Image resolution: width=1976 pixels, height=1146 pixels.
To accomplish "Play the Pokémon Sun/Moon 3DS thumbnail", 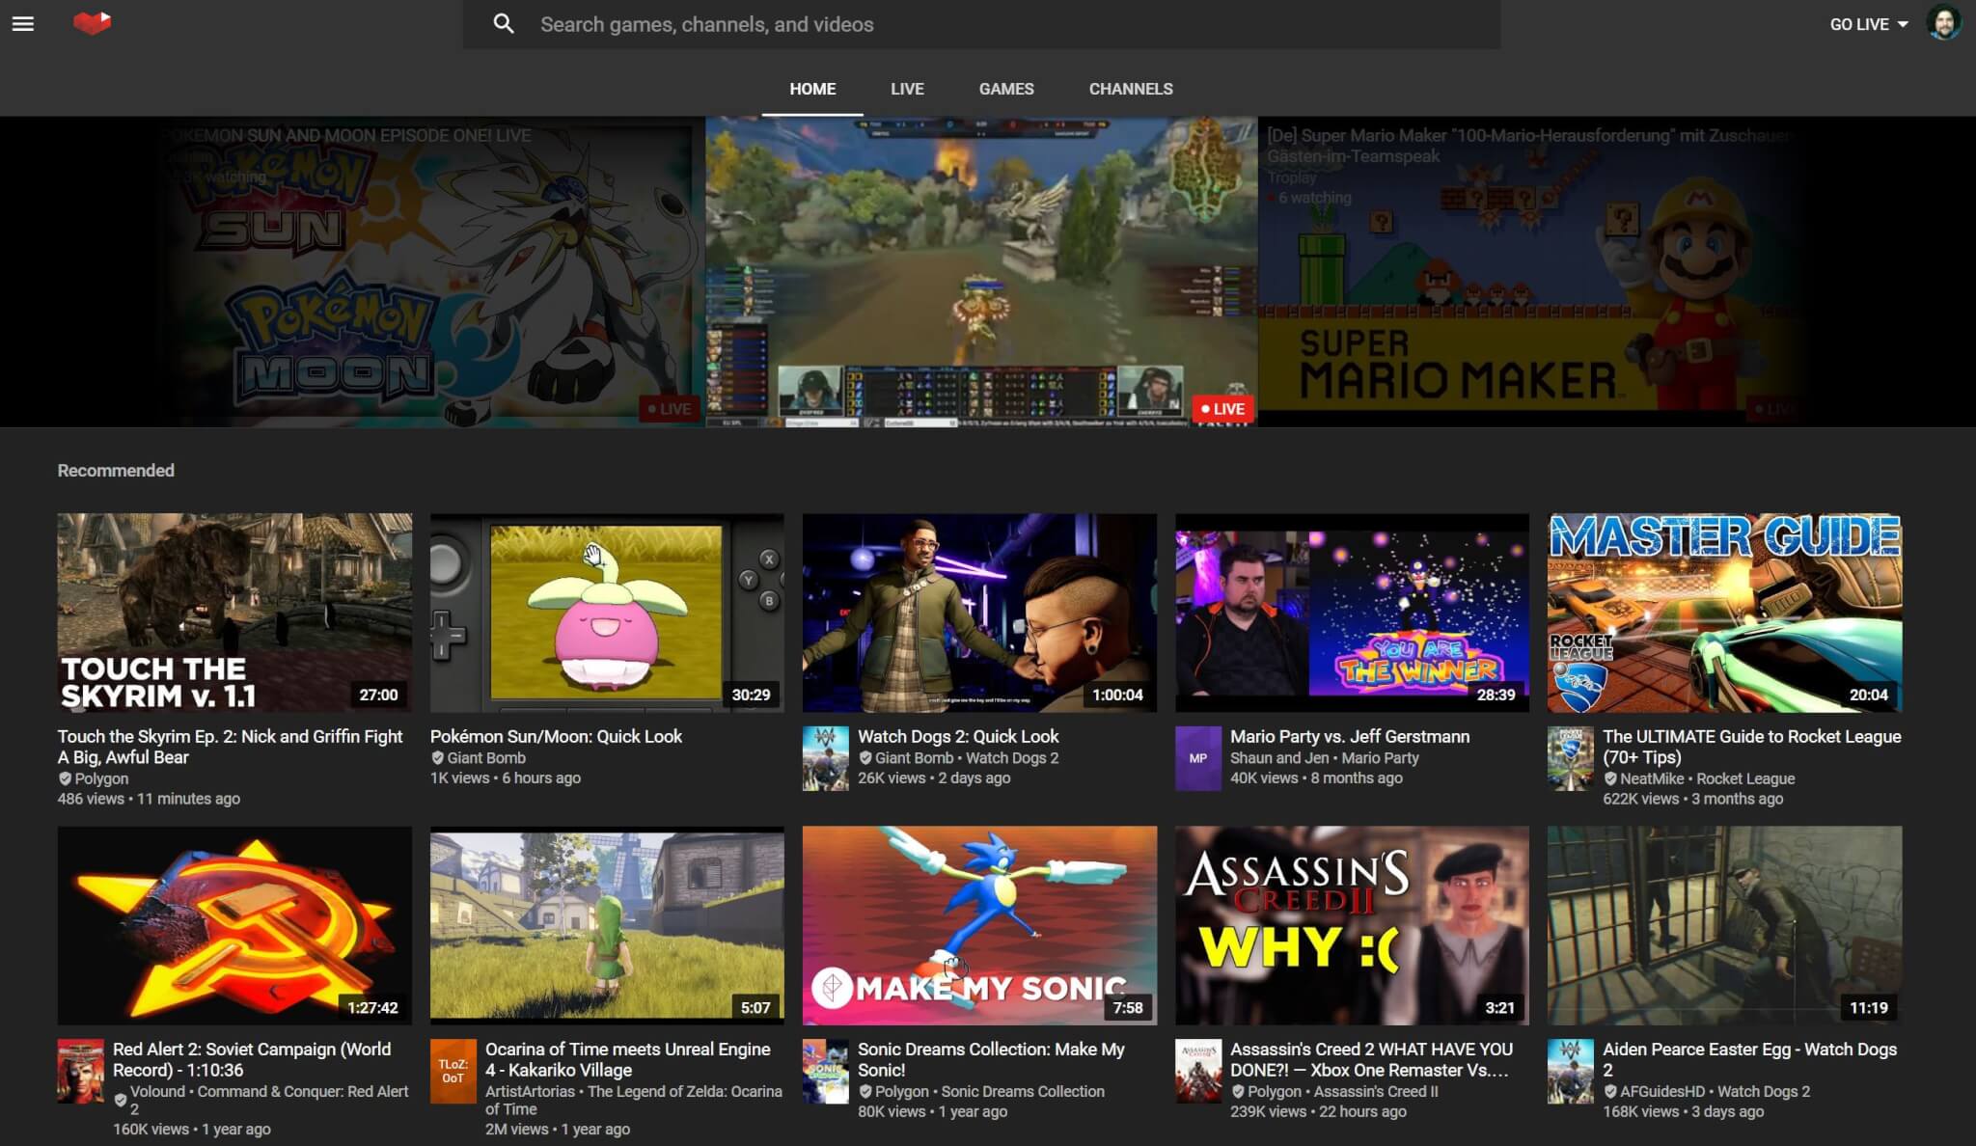I will click(607, 613).
